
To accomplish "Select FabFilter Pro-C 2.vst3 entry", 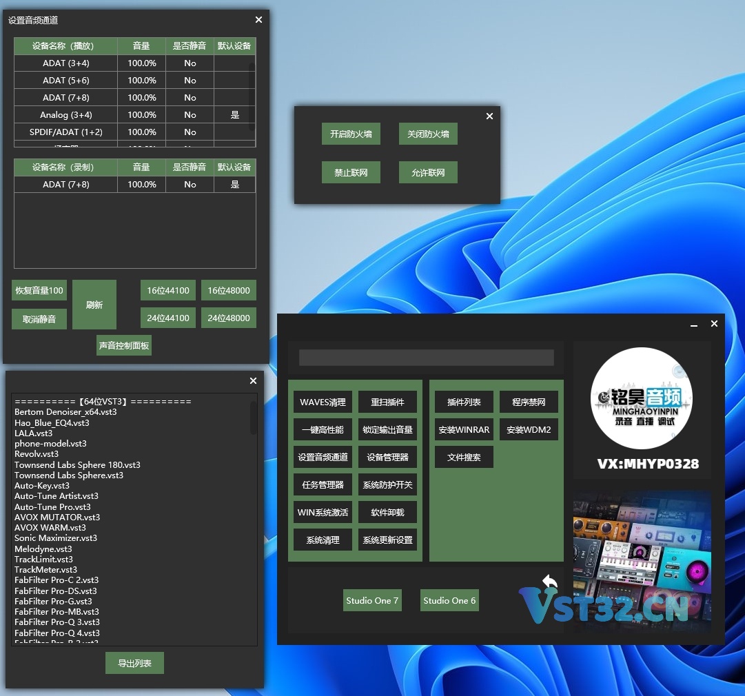I will [57, 580].
